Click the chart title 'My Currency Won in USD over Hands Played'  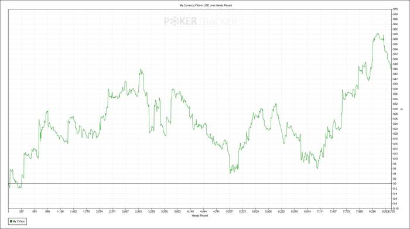206,5
